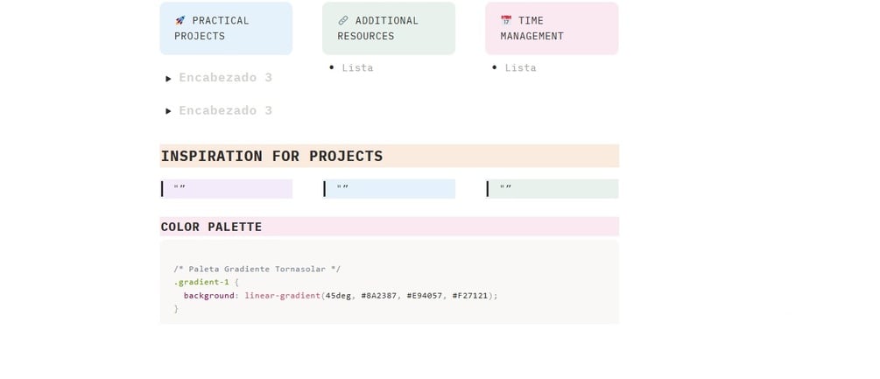Click the Paleta Gradiente Tornasolar comment line
This screenshot has height=379, width=880.
tap(257, 269)
